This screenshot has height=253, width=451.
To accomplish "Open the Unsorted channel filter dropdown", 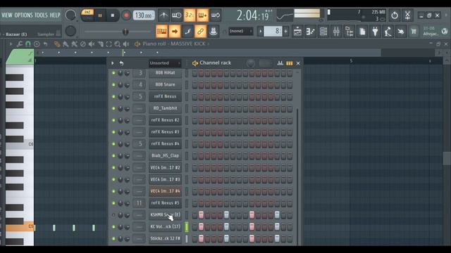I will 165,63.
